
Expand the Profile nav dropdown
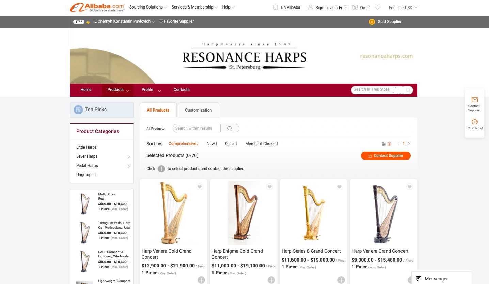[x=159, y=90]
